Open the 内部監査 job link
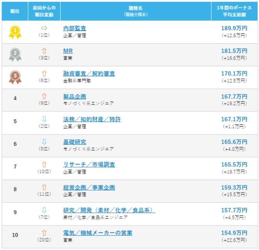The image size is (259, 250). 75,28
